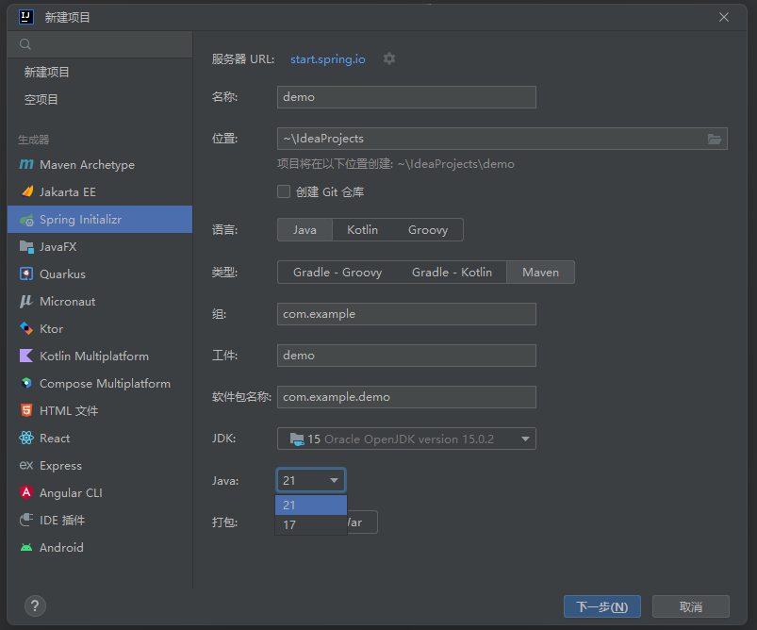This screenshot has width=757, height=630.
Task: Open the Kotlin Multiplatform generator
Action: pyautogui.click(x=100, y=356)
